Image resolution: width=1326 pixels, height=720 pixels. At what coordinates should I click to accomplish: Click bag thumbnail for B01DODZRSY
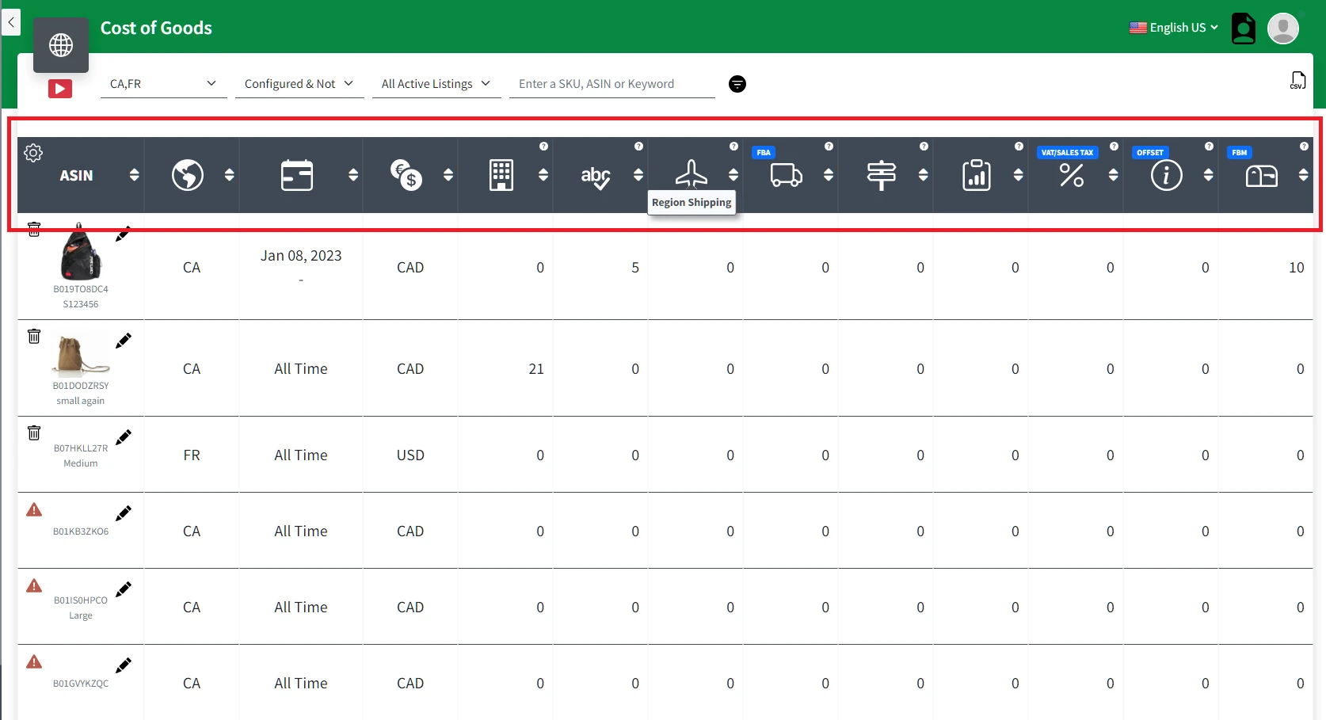tap(80, 354)
